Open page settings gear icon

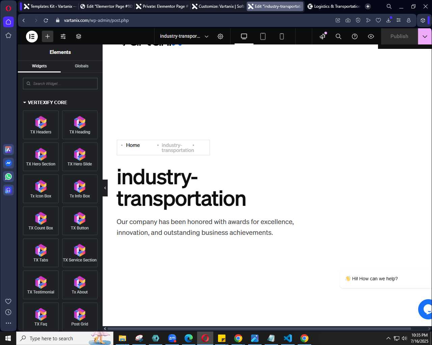pos(220,36)
